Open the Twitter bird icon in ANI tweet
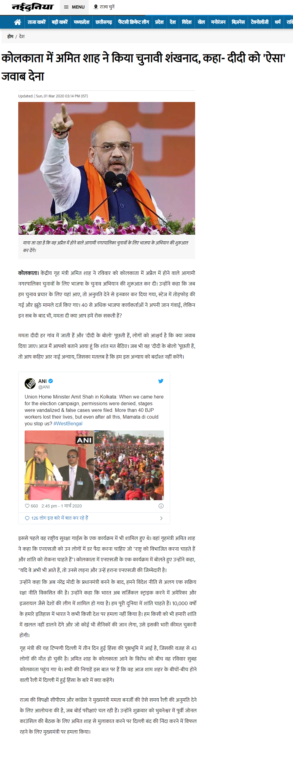This screenshot has width=293, height=765. (161, 381)
